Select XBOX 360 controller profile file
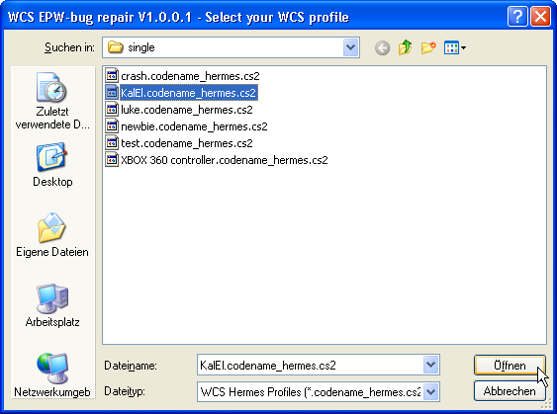 click(217, 160)
